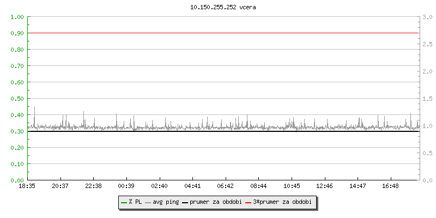Click the 18:35 time label on x-axis
Viewport: 436px width, 218px height.
tap(27, 186)
